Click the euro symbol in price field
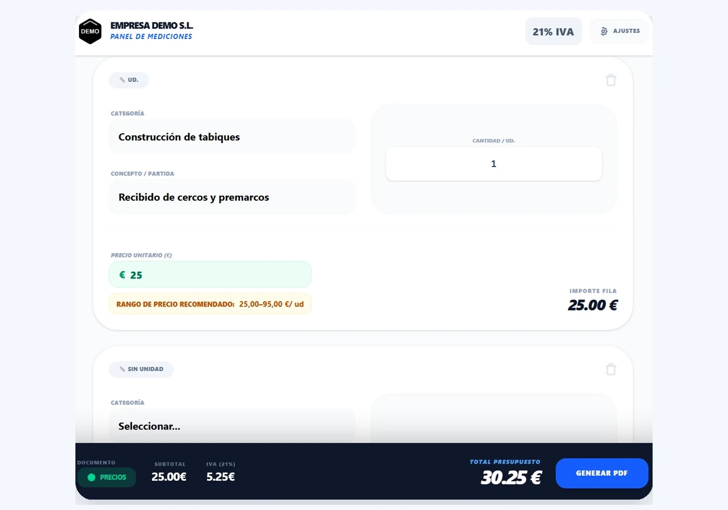This screenshot has height=510, width=728. (122, 275)
